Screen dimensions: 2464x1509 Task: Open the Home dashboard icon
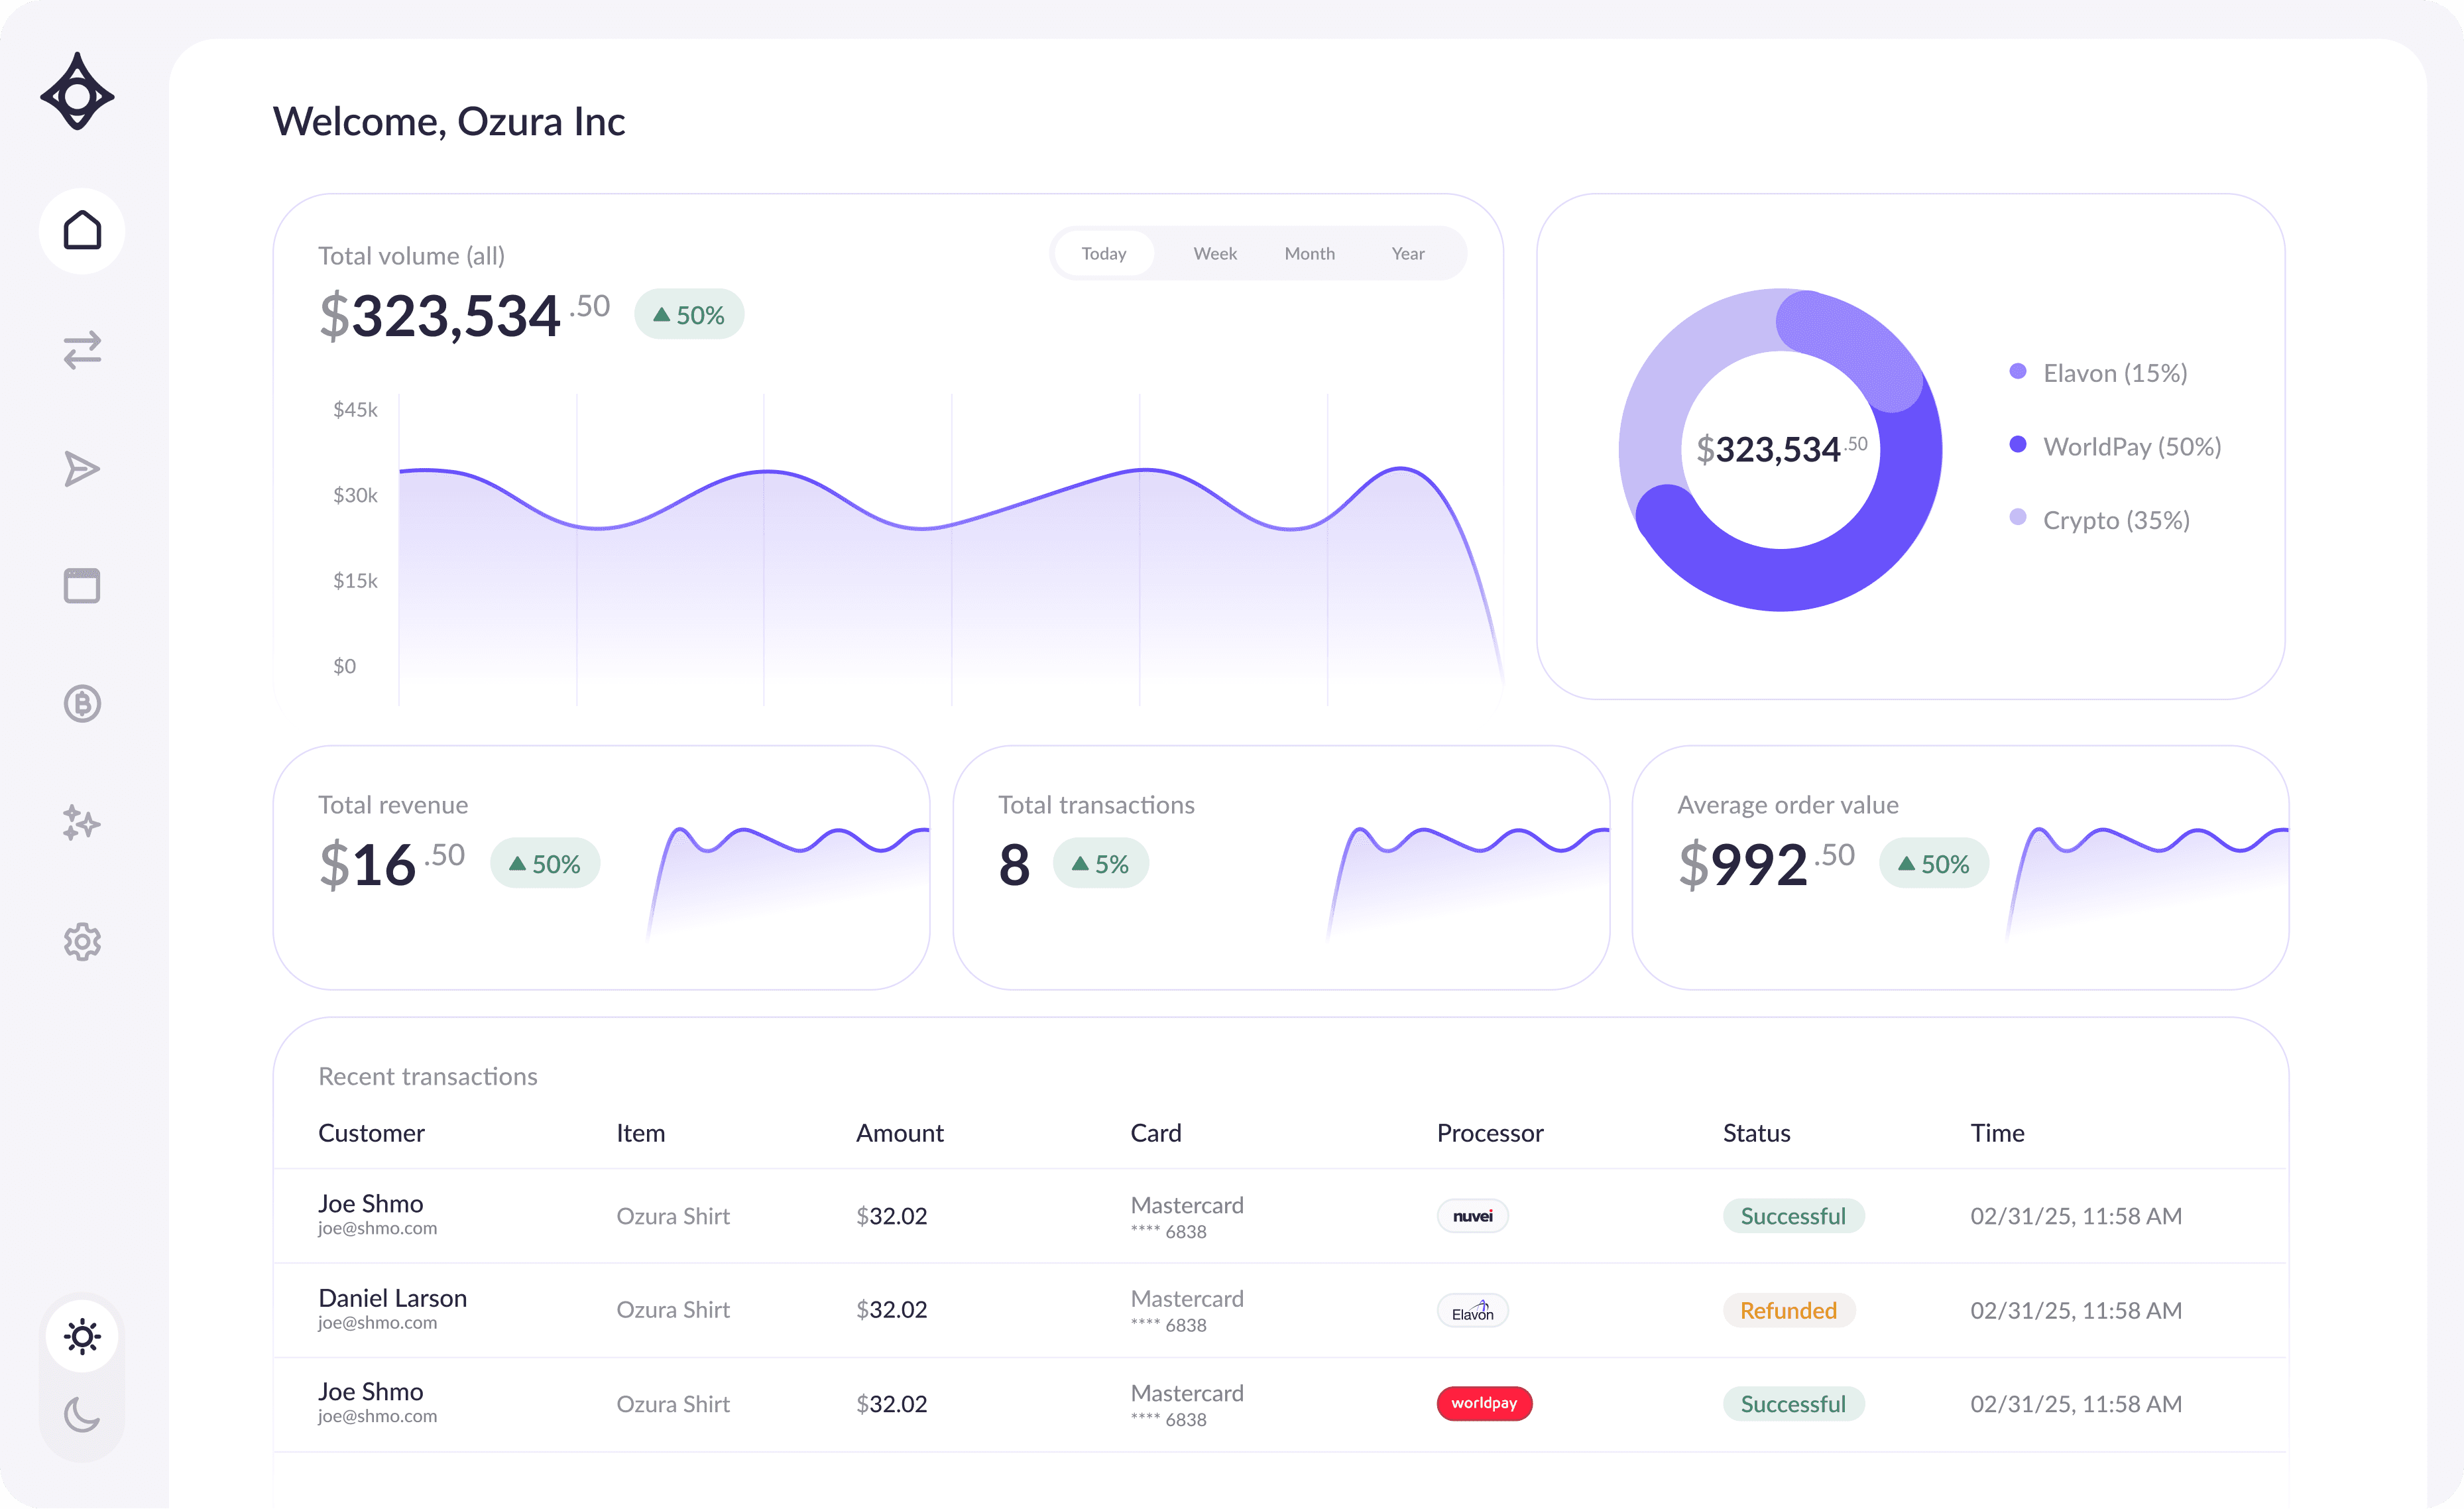click(x=82, y=231)
